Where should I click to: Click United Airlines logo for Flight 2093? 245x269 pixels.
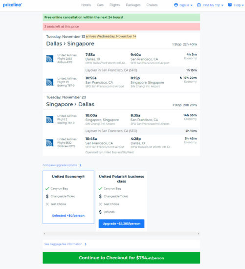click(x=49, y=59)
